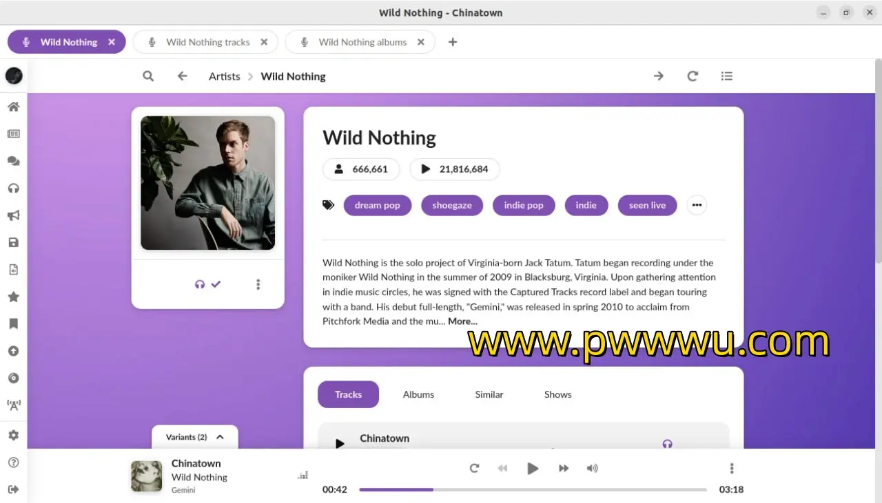
Task: Switch to the Albums tab
Action: click(x=418, y=394)
